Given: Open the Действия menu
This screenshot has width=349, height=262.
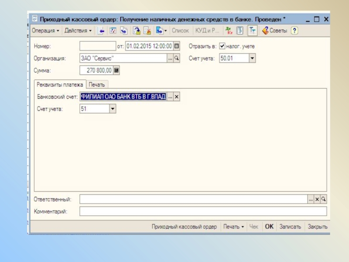Looking at the screenshot, I should 78,31.
